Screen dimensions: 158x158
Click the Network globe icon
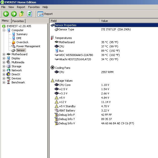click(9, 70)
